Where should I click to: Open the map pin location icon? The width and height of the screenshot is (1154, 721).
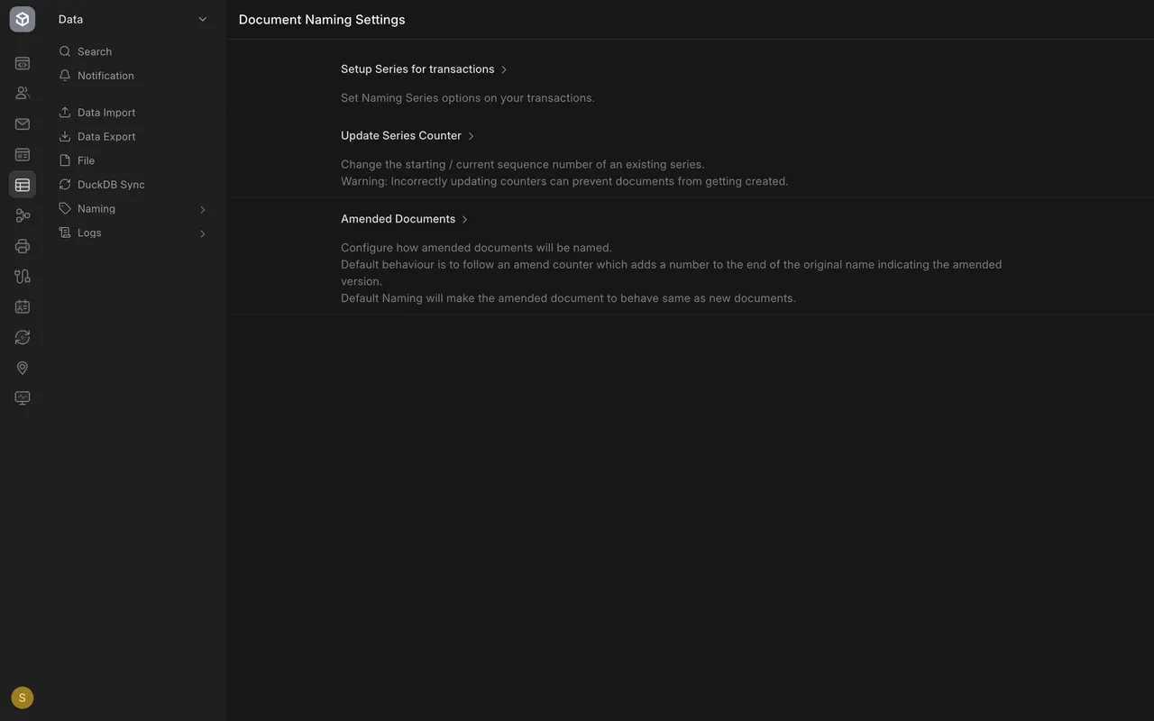23,368
